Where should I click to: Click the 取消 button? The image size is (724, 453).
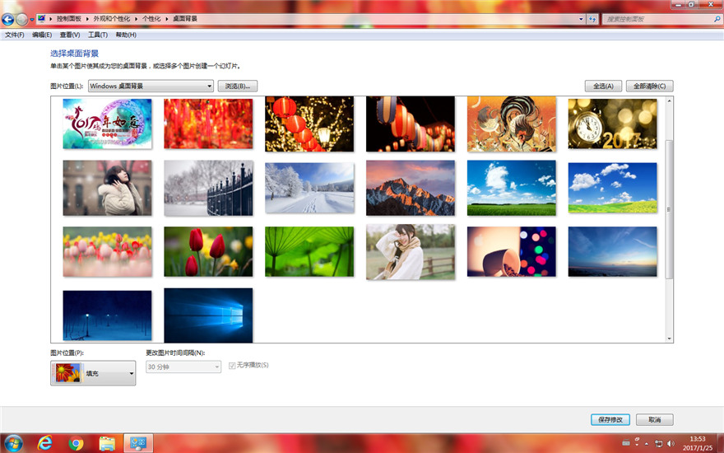(654, 420)
